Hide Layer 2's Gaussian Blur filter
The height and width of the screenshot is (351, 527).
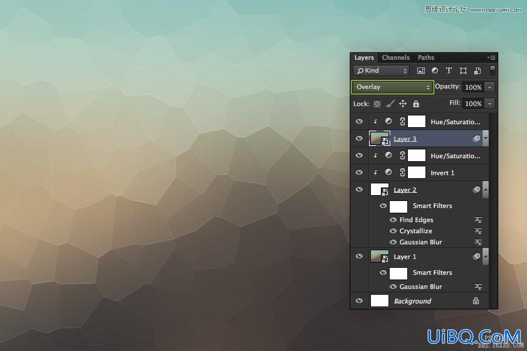click(393, 242)
